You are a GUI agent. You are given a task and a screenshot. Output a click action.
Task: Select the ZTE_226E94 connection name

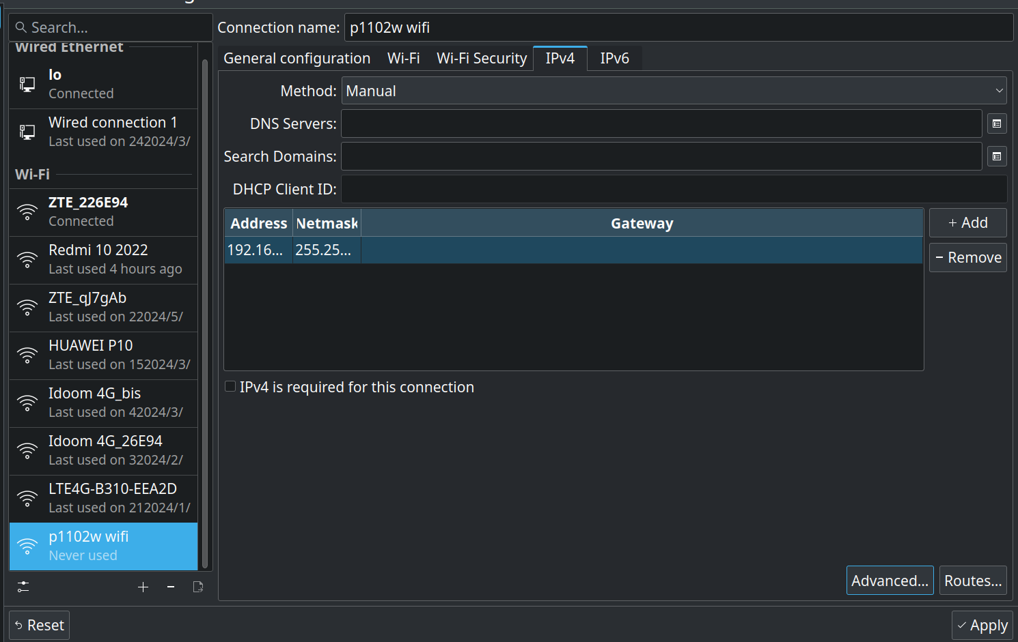[x=88, y=202]
